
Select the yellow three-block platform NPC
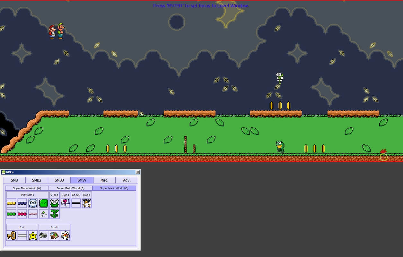tap(11, 203)
